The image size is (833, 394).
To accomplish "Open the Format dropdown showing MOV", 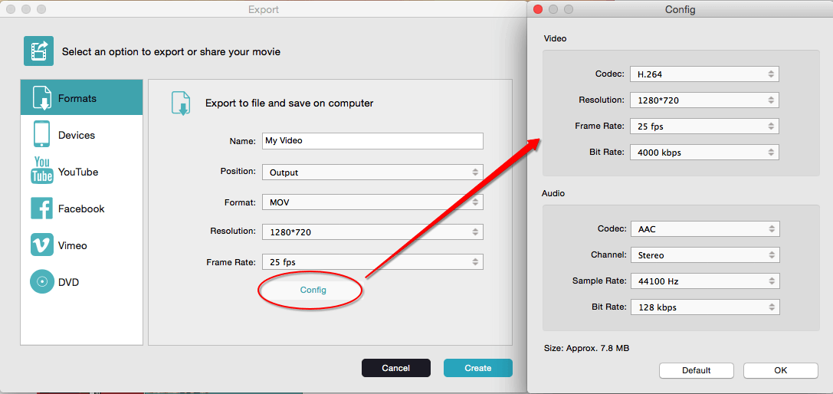I will tap(372, 202).
